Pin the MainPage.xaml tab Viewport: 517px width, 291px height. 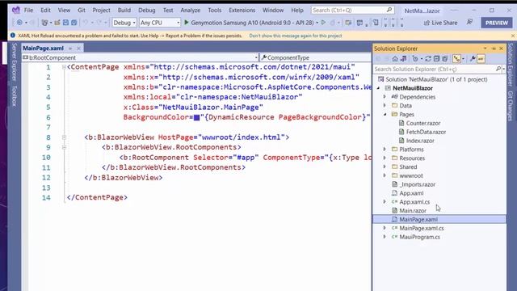point(70,48)
